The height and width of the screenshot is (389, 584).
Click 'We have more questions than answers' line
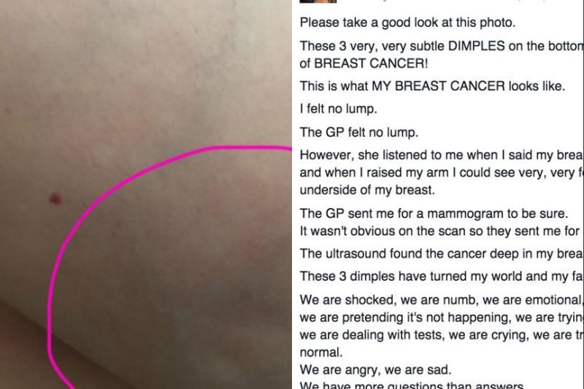point(412,385)
